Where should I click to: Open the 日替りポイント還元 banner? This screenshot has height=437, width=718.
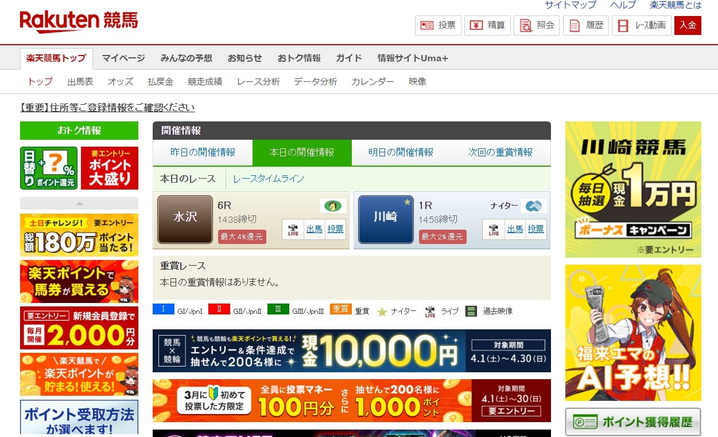click(49, 168)
